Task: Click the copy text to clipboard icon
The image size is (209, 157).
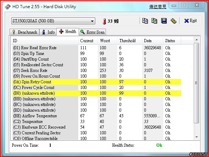Action: (x=145, y=21)
